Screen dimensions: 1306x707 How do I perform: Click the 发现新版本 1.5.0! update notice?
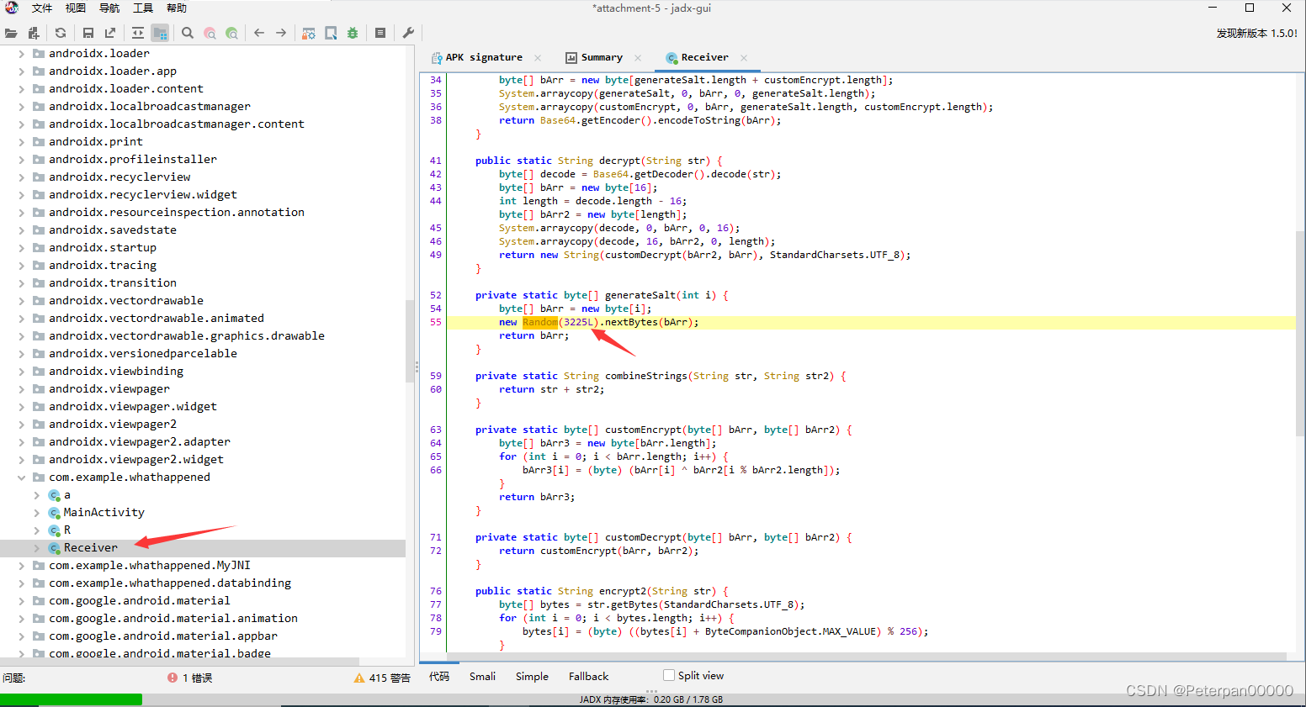tap(1256, 34)
